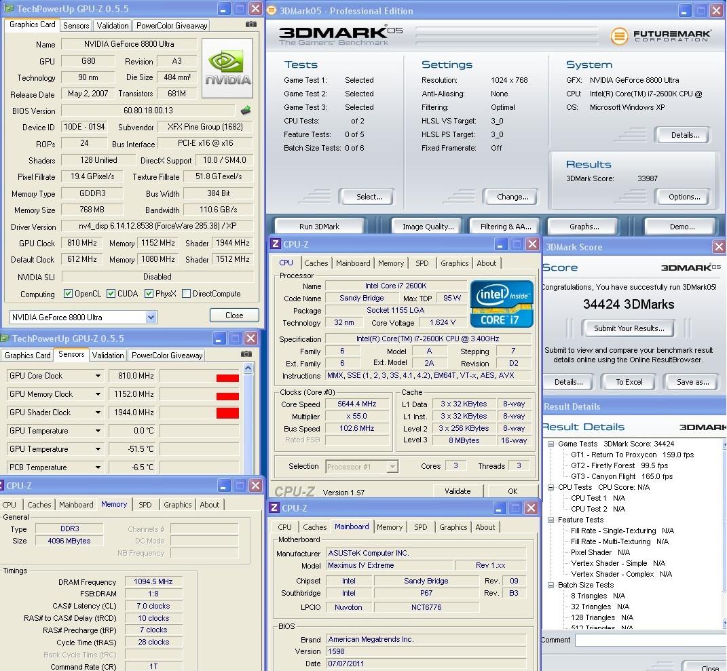The height and width of the screenshot is (671, 727).
Task: Click GPU-Z title bar icon in top window
Action: tap(8, 8)
